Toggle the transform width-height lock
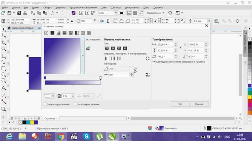 [180, 48]
